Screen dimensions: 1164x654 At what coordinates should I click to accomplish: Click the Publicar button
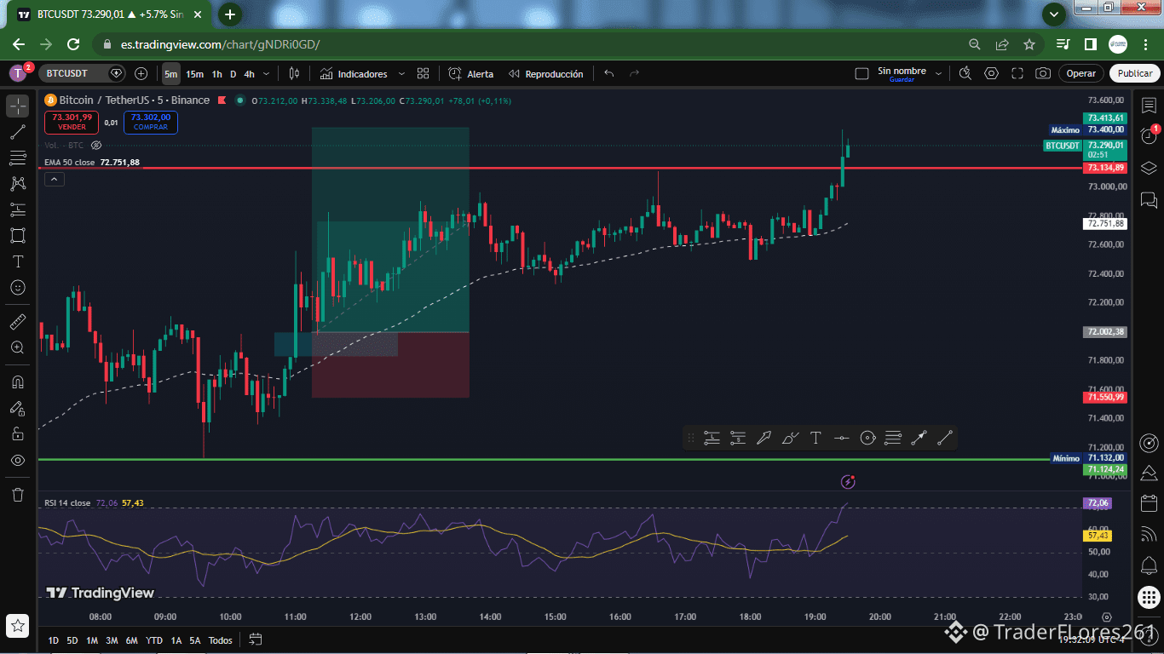click(1135, 73)
